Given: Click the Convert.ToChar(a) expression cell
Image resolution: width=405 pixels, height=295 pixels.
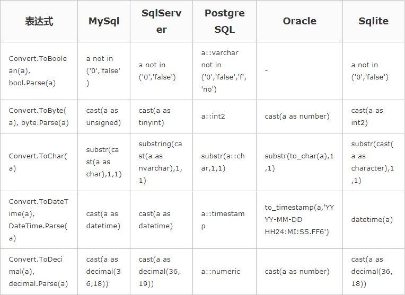Looking at the screenshot, I should coord(39,162).
